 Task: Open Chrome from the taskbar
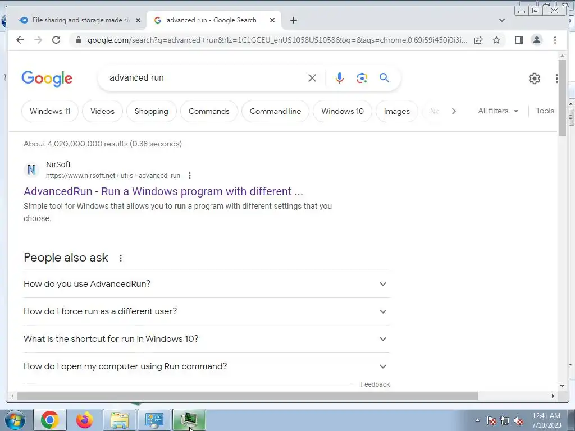tap(50, 420)
